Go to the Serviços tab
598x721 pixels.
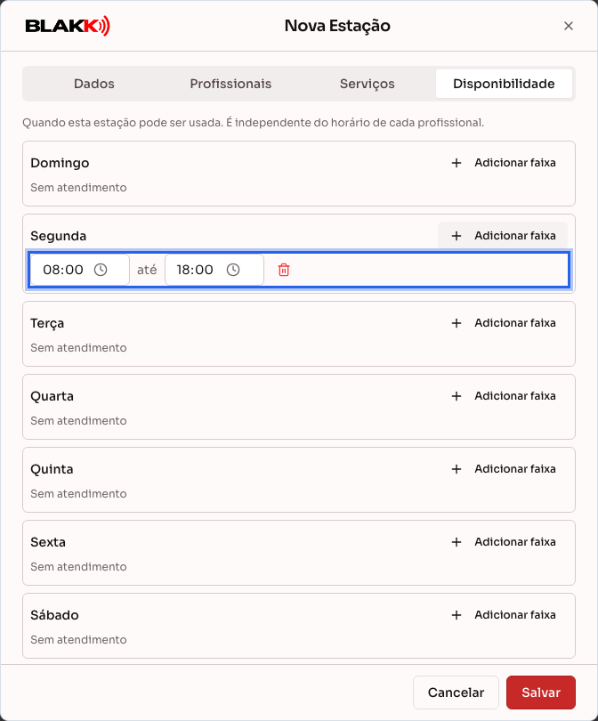tap(367, 84)
